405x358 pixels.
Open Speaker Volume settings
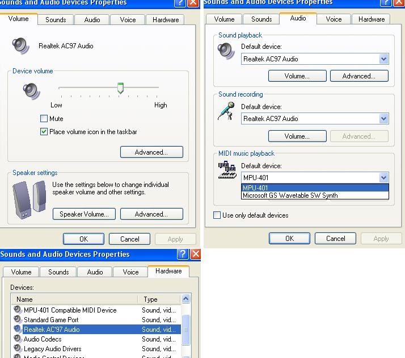coord(84,214)
